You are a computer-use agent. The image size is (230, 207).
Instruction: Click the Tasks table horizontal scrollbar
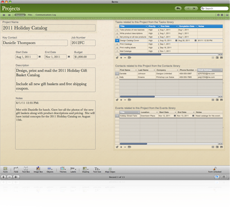coord(140,54)
